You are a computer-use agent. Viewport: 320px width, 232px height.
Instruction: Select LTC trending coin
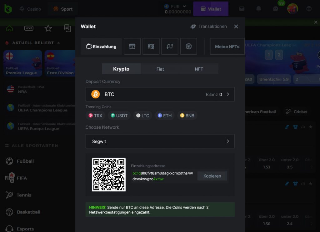[x=142, y=116]
